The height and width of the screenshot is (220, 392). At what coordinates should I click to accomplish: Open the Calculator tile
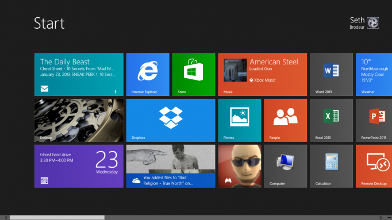tap(331, 166)
